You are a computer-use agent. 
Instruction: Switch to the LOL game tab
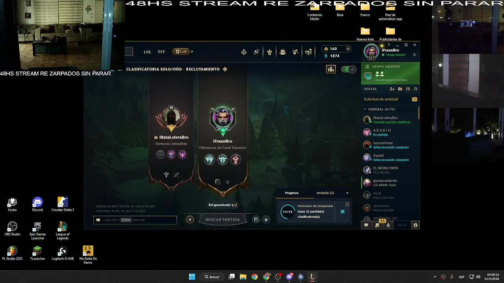(147, 52)
